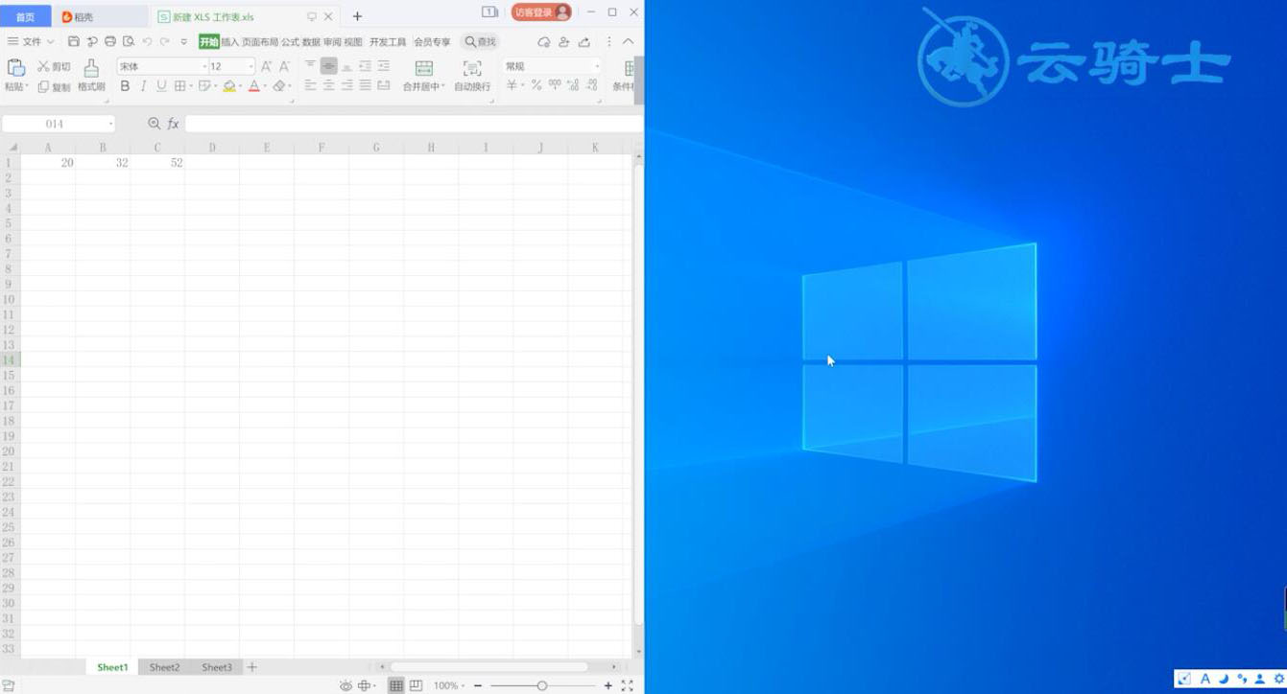Align cell text to the left

(x=310, y=85)
